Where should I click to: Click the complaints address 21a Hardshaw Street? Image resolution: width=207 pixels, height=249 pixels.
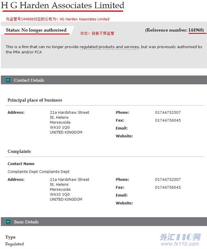click(x=70, y=179)
